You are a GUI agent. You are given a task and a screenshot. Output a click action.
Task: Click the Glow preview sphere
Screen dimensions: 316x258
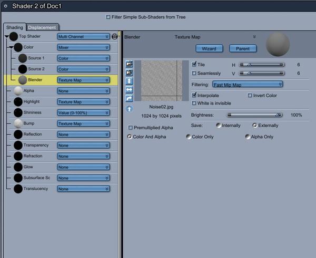(x=18, y=167)
